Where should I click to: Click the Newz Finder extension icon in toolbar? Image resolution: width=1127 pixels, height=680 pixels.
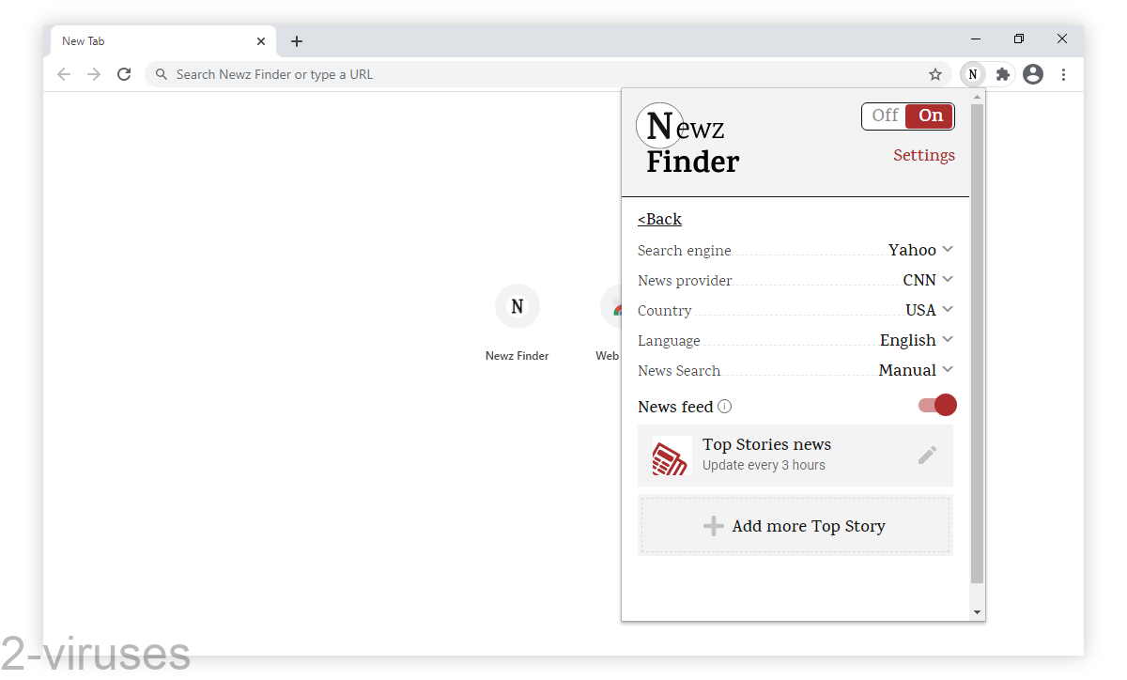[x=973, y=73]
